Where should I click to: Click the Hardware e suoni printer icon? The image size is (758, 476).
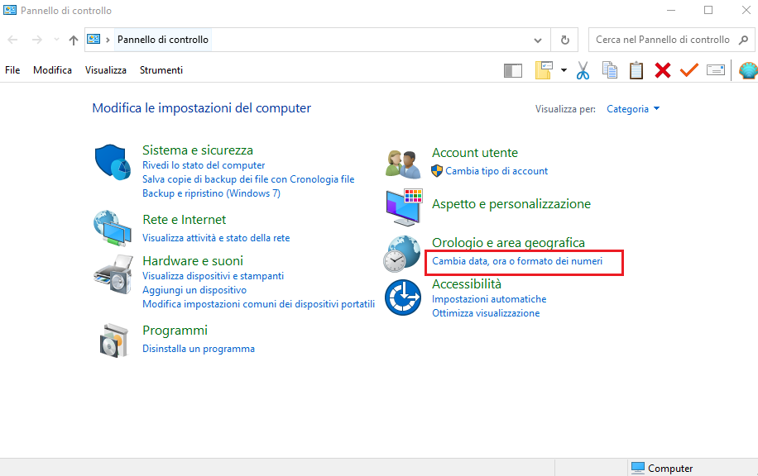click(113, 274)
